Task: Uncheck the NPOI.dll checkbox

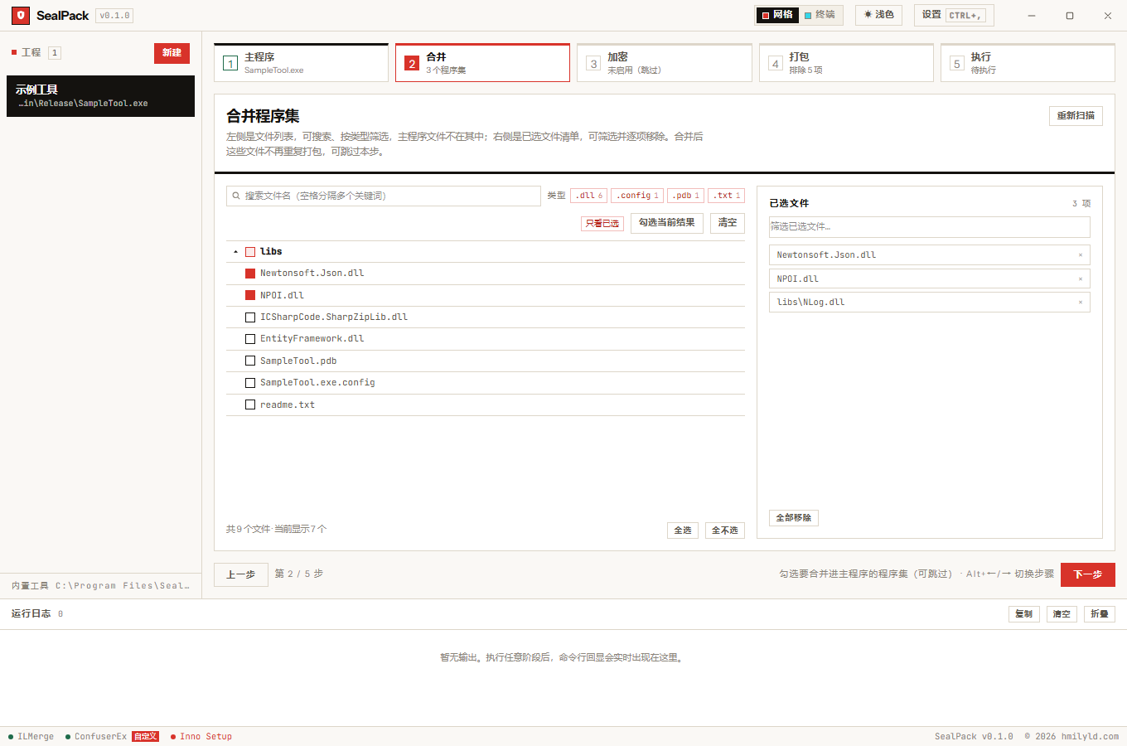Action: tap(250, 295)
